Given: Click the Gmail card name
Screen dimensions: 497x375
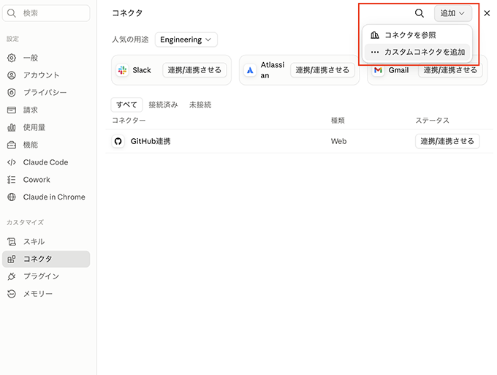Looking at the screenshot, I should click(x=398, y=70).
